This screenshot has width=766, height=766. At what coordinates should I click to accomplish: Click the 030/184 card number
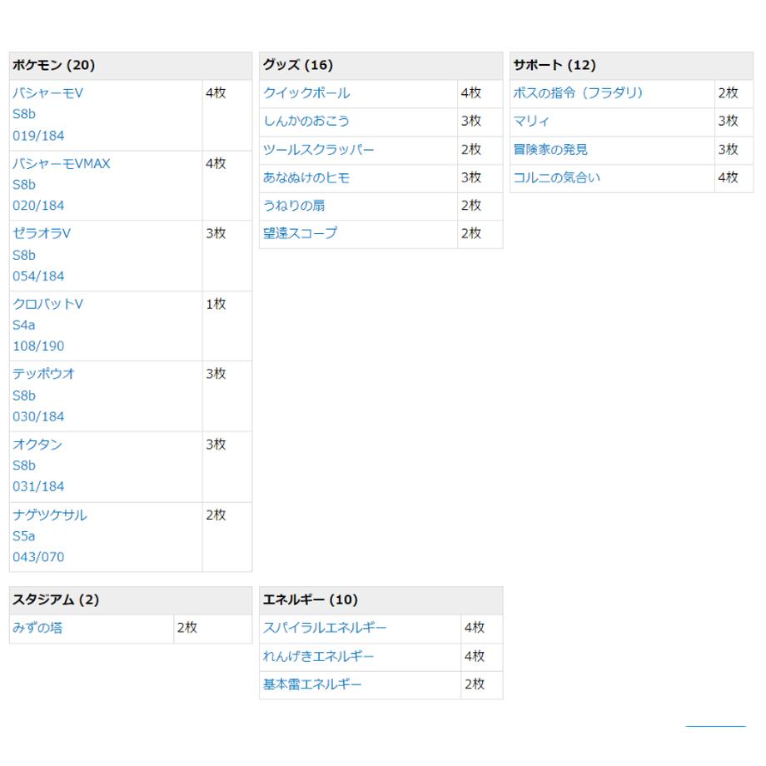click(x=38, y=416)
